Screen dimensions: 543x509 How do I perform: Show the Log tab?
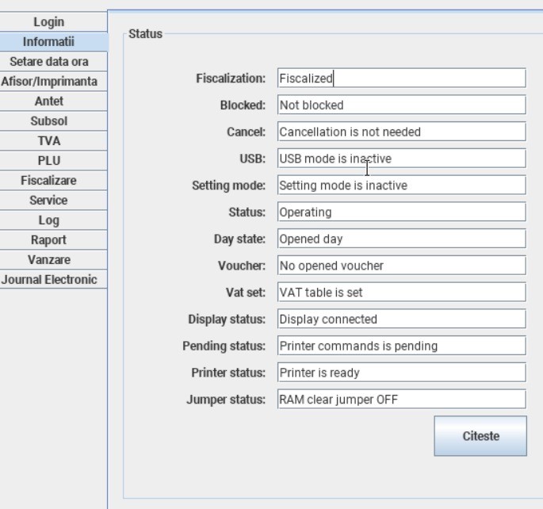pyautogui.click(x=53, y=220)
